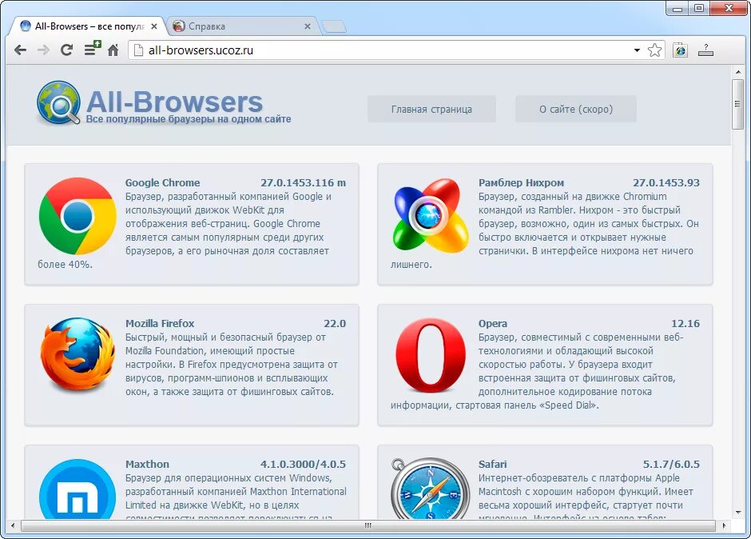Open the Рамблер Нихром title link
This screenshot has height=539, width=751.
(521, 182)
